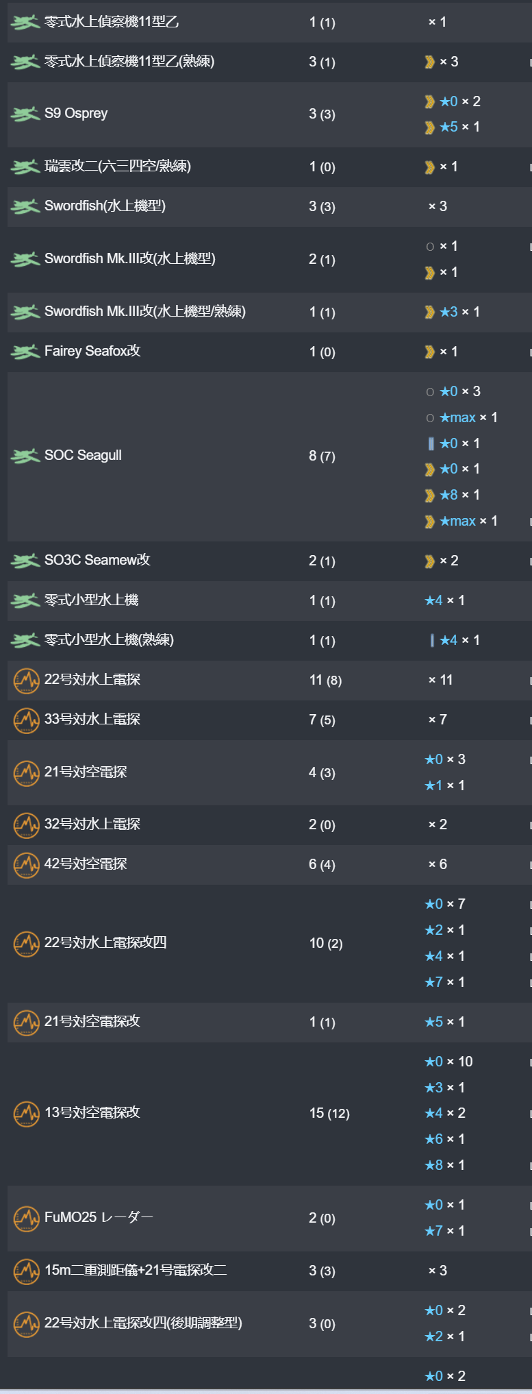Select the Swordfish(水上機型) equipment name
This screenshot has height=1394, width=532.
(x=105, y=206)
